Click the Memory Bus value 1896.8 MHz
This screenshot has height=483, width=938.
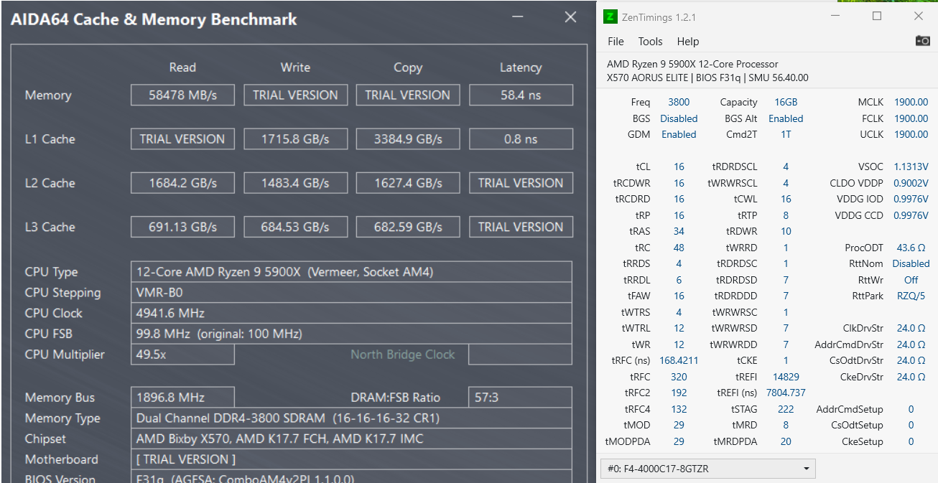[182, 398]
